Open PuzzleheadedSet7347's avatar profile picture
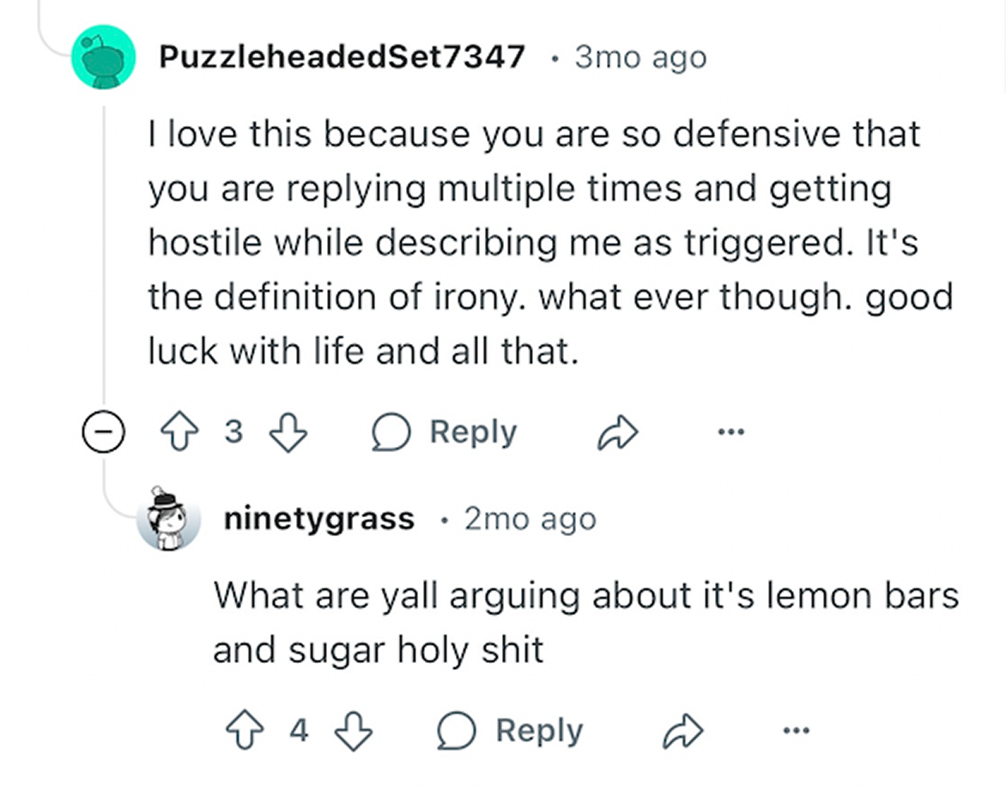 click(103, 57)
